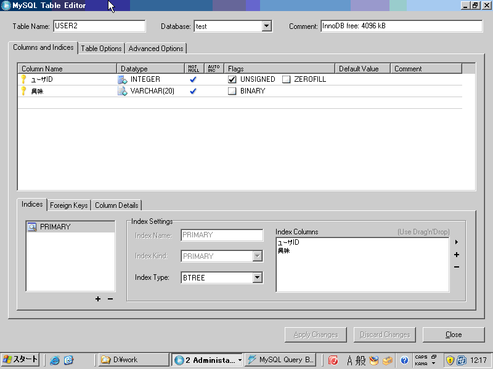Switch to Advanced Options tab
Viewport: 493px width, 369px height.
point(156,49)
